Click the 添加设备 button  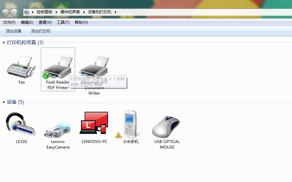14,31
